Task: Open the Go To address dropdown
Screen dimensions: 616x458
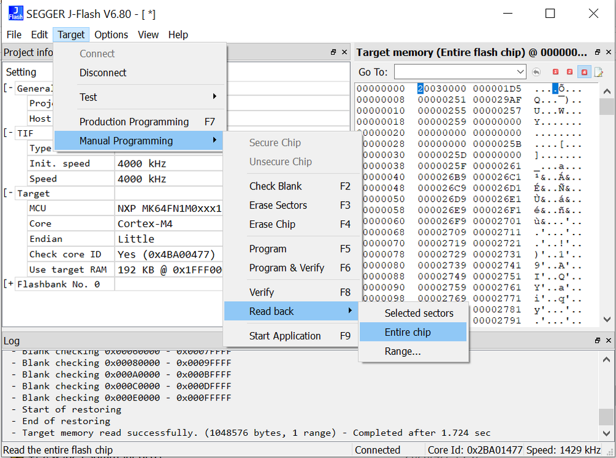Action: pos(520,72)
